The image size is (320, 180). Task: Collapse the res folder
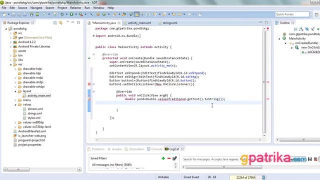pyautogui.click(x=11, y=64)
